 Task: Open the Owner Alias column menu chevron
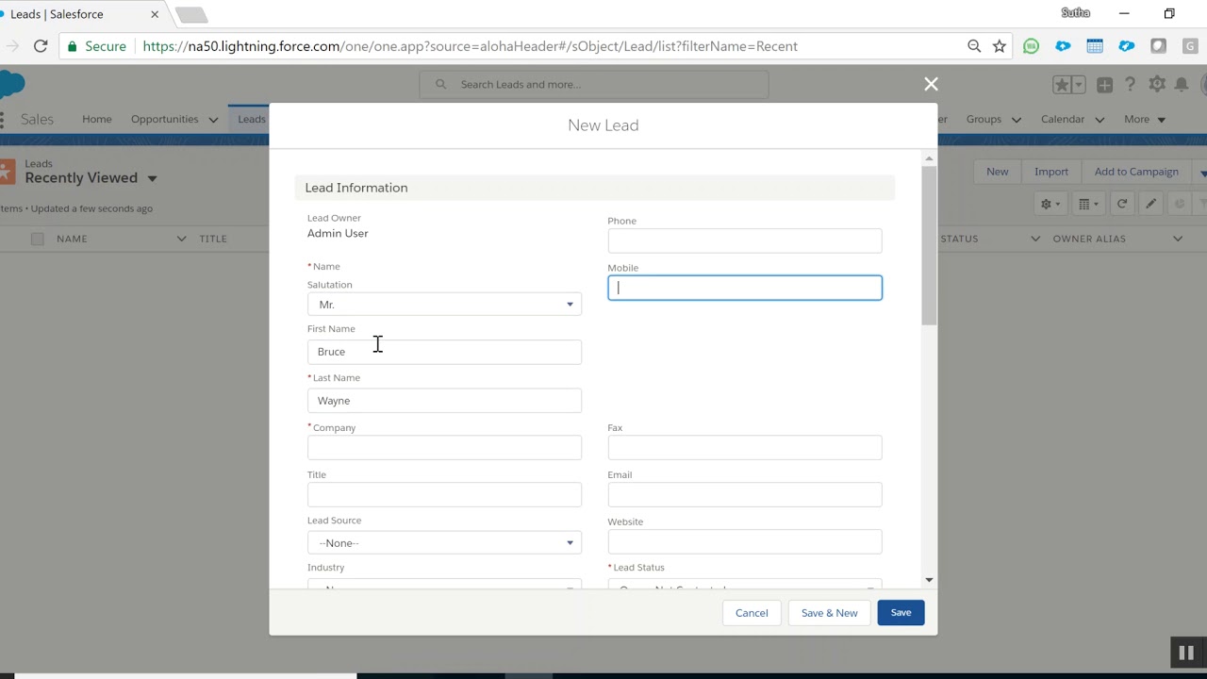[x=1178, y=239]
